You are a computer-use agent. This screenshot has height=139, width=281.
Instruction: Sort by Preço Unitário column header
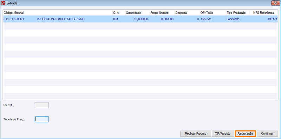(162, 13)
